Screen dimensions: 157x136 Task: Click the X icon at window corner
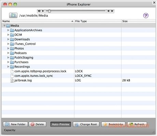click(154, 2)
